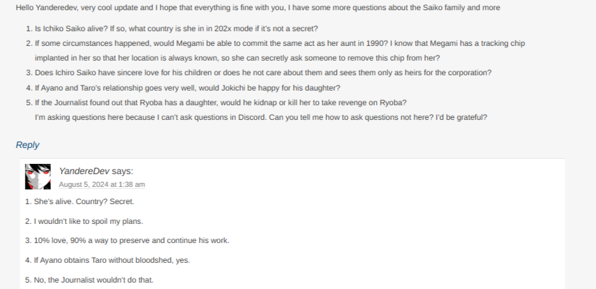Screen dimensions: 596x289
Task: Click the line about the tracking chip removal
Action: (237, 58)
